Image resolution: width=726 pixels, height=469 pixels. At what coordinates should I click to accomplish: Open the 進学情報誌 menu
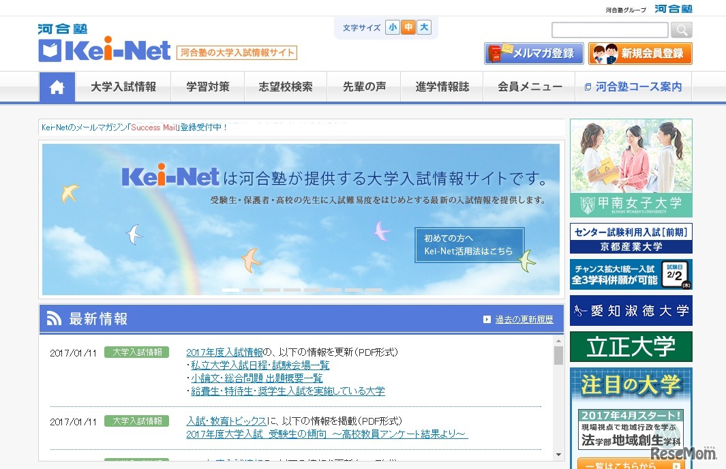[442, 87]
